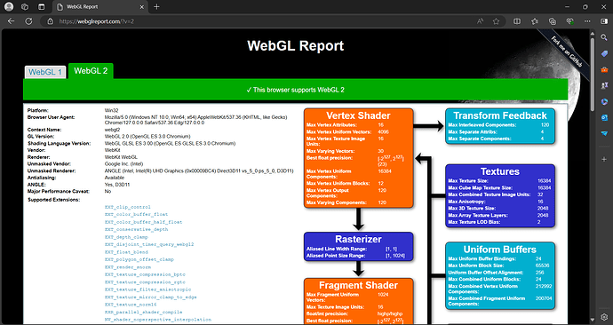Open EXT_conservative_depth extension link
The image size is (613, 325).
click(136, 229)
